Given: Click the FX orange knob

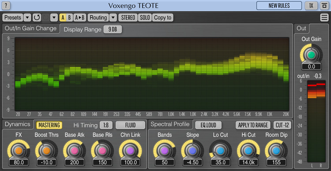Looking at the screenshot, I should (x=19, y=151).
